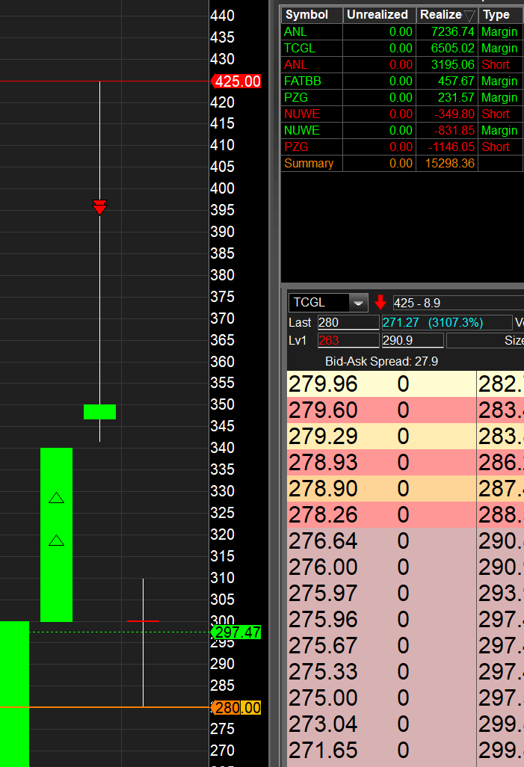Click the small green candle body near 350
Screen dimensions: 524x767
tap(100, 412)
